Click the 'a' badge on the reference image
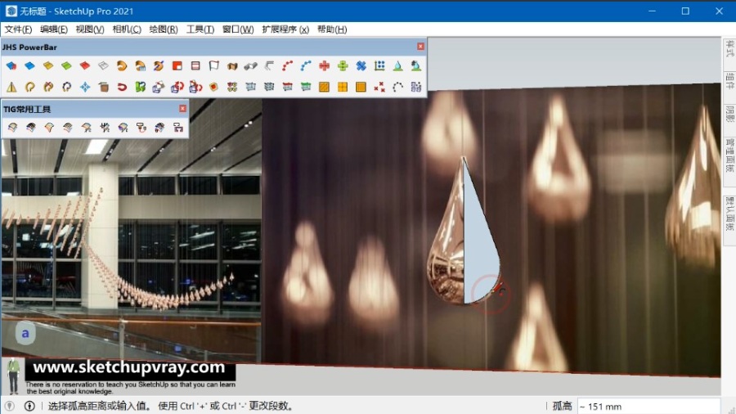This screenshot has width=736, height=414. 25,333
